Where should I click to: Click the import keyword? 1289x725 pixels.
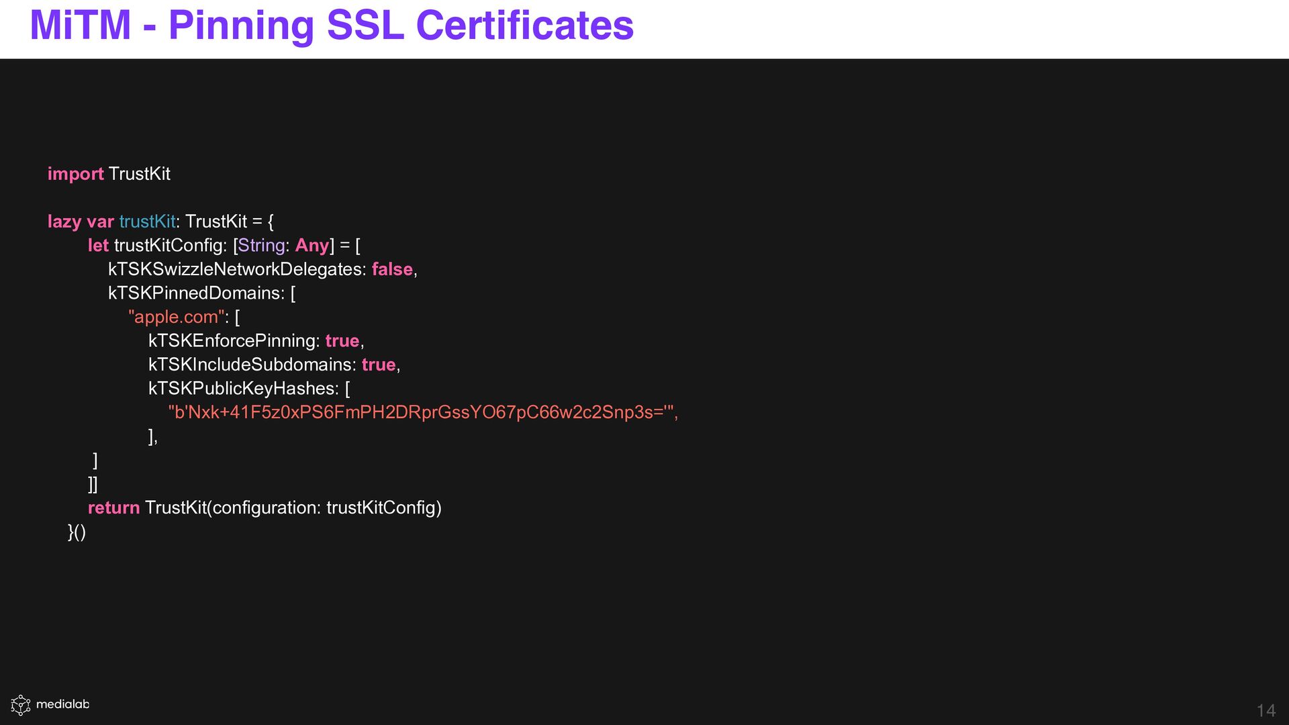click(x=75, y=174)
